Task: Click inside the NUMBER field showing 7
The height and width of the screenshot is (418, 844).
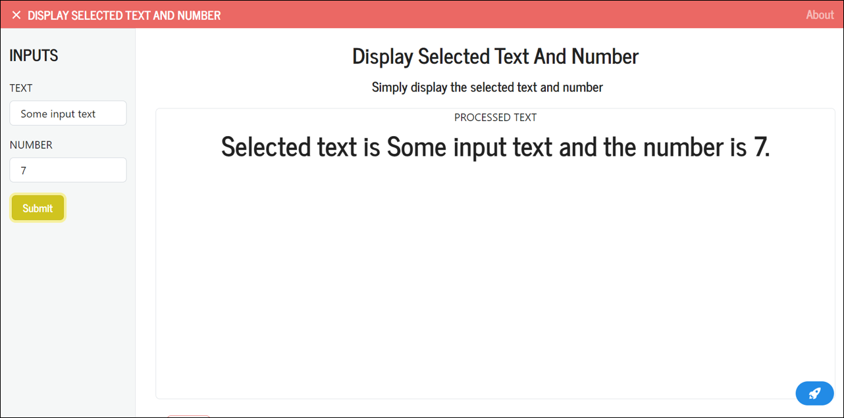Action: tap(68, 170)
